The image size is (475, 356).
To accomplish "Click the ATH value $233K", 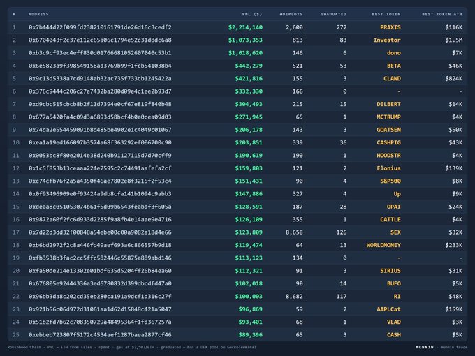I will tap(454, 245).
